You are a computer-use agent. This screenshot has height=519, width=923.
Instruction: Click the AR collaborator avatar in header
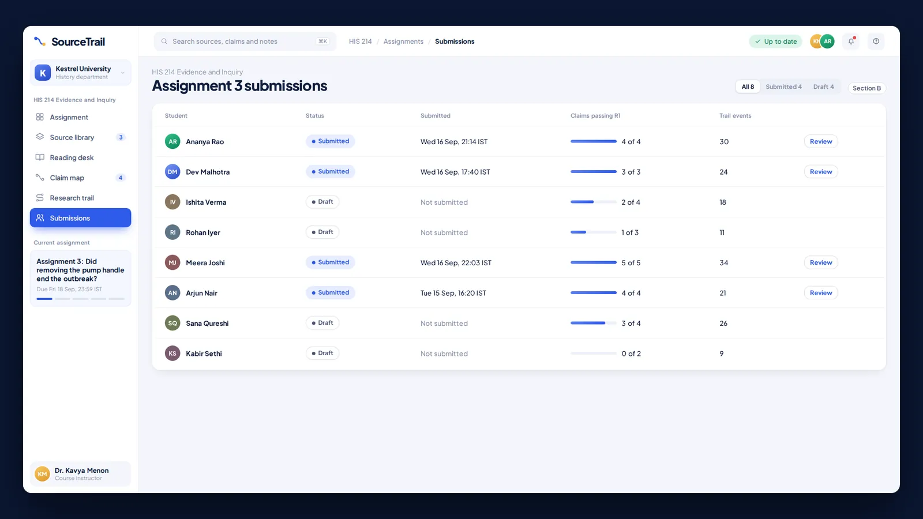(827, 42)
